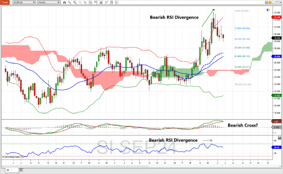Open the indicators line-graph icon
The width and height of the screenshot is (283, 174).
[106, 2]
